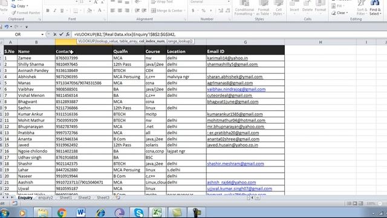
Task: Click Increase Decimal icon
Action: [221, 11]
